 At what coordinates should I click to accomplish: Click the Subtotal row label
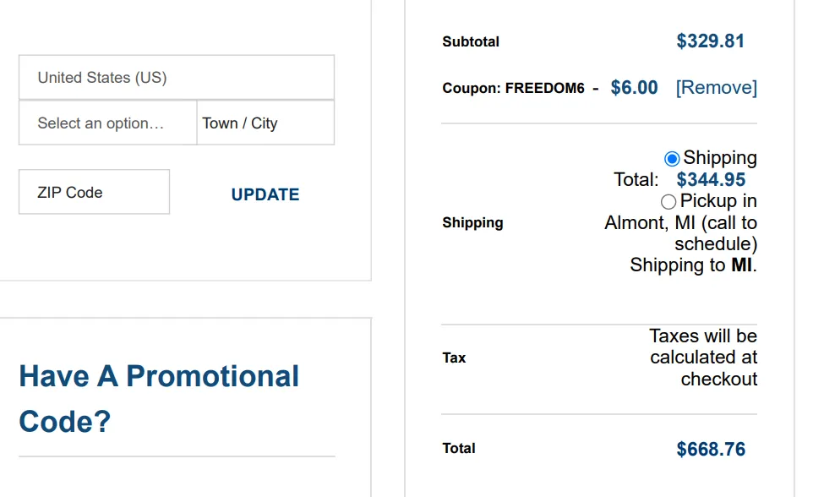[471, 42]
